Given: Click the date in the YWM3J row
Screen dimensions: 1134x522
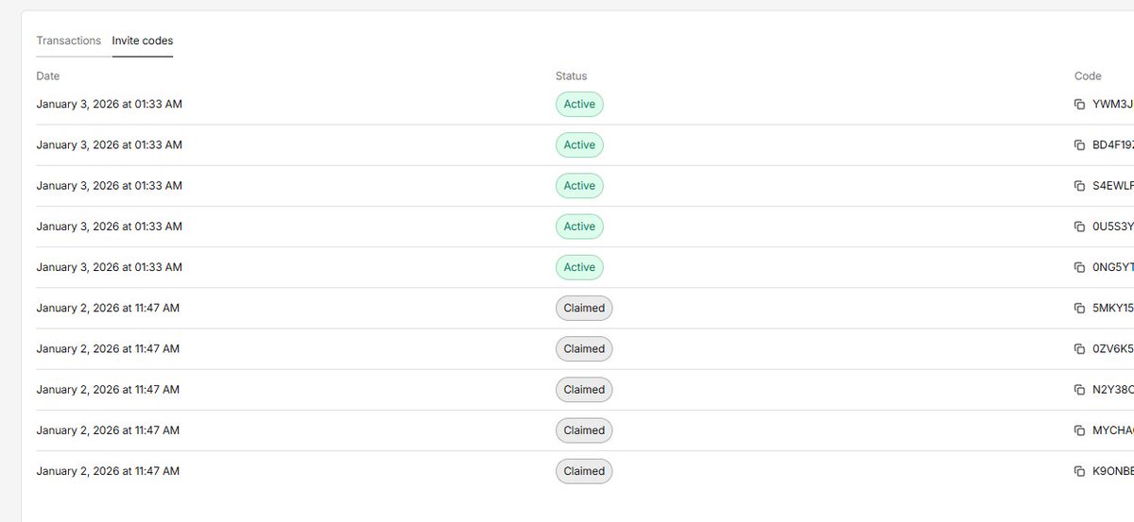Looking at the screenshot, I should tap(110, 104).
